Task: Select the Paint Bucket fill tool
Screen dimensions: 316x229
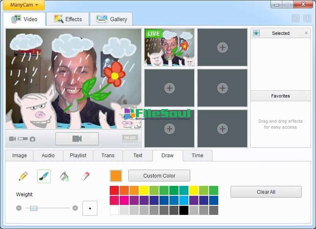Action: 64,176
